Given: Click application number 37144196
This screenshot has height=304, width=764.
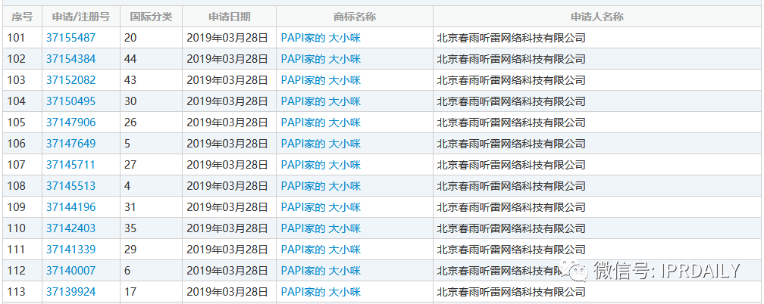Looking at the screenshot, I should (71, 207).
